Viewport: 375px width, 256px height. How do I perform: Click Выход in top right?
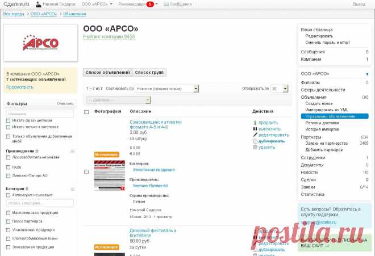tap(359, 5)
